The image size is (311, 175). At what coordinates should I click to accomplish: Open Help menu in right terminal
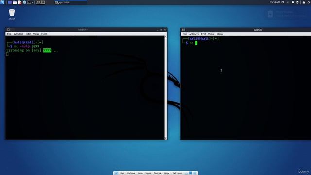(220, 34)
